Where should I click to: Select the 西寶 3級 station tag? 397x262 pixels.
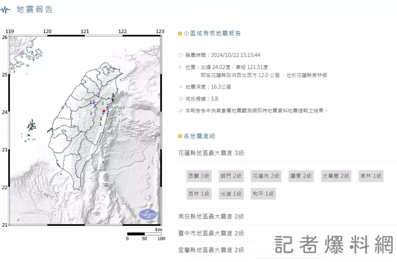(198, 176)
